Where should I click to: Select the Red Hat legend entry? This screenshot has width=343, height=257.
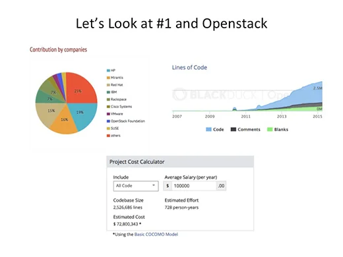click(x=115, y=85)
